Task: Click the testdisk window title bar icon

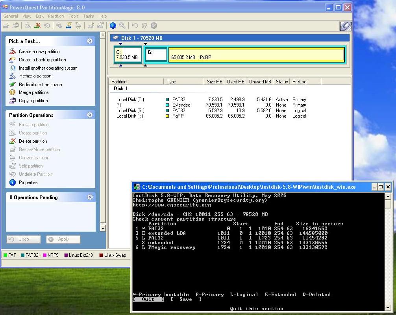Action: tap(137, 187)
